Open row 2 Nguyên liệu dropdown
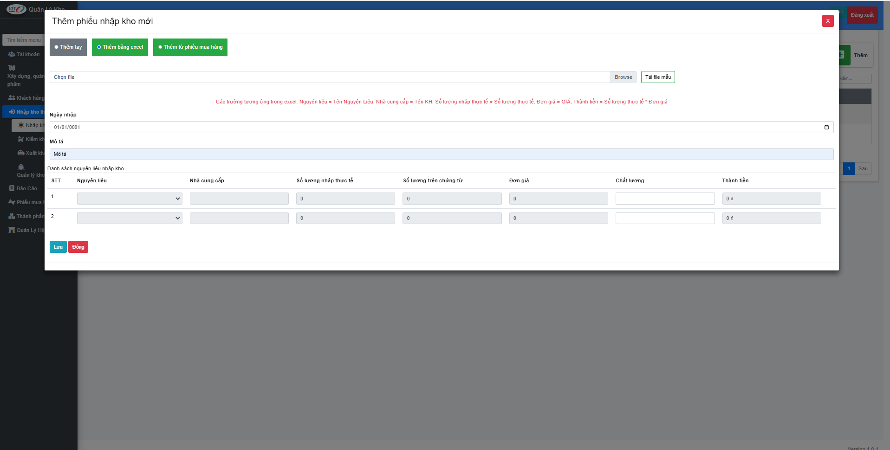 coord(130,218)
